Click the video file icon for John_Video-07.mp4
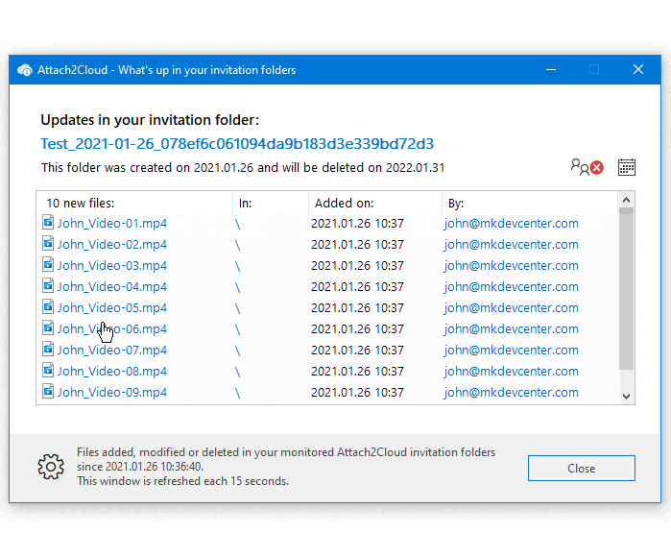The image size is (671, 557). coord(48,349)
